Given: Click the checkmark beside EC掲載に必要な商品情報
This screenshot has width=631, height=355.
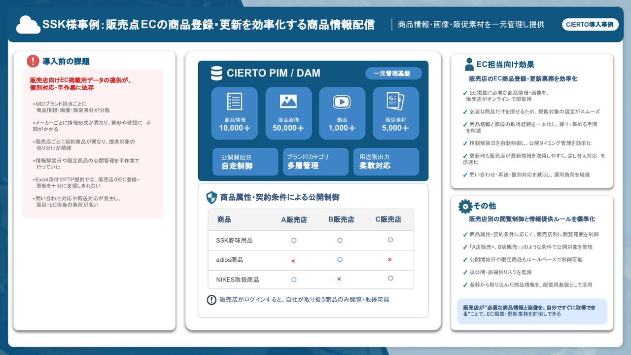Looking at the screenshot, I should (465, 93).
